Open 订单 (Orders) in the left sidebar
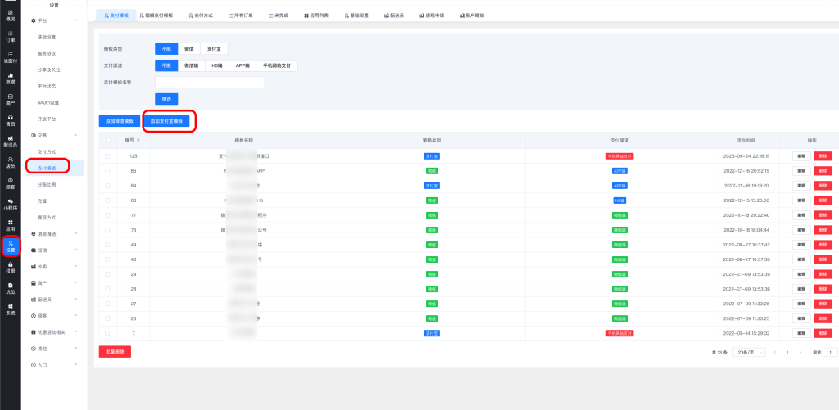839x410 pixels. coord(10,36)
